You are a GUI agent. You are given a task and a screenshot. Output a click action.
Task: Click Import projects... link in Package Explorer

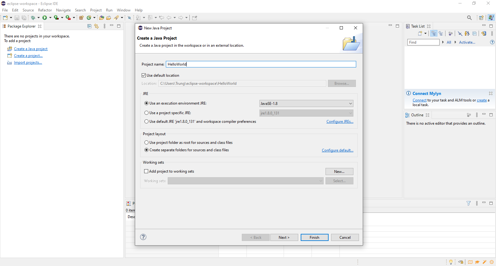[x=28, y=62]
